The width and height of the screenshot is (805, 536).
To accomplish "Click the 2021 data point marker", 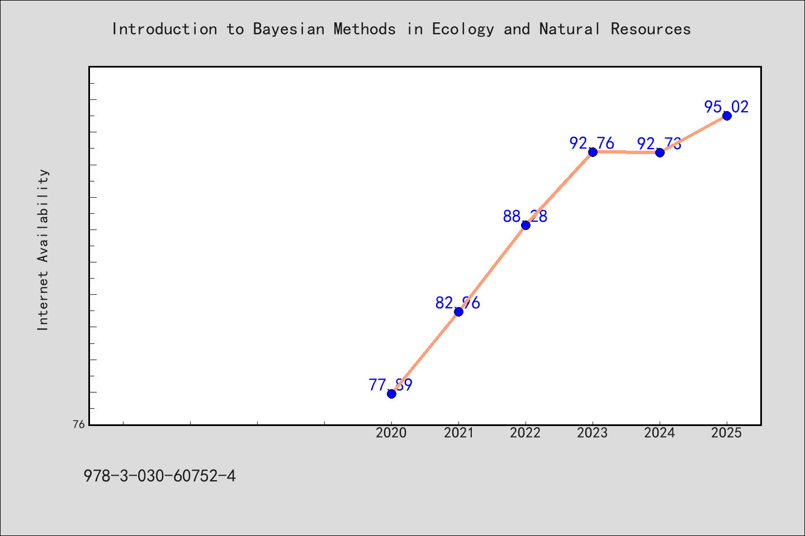I will pyautogui.click(x=458, y=312).
